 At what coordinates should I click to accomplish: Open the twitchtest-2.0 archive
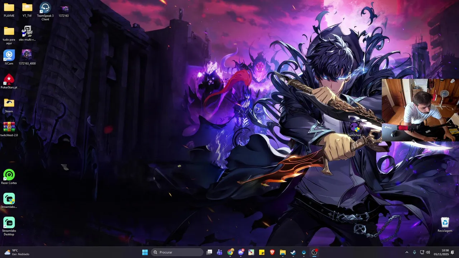pyautogui.click(x=9, y=129)
